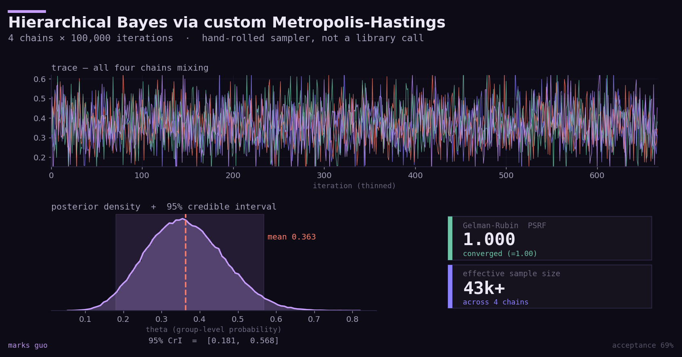The image size is (682, 357).
Task: Click the 'converged (=1.00)' status text
Action: click(500, 254)
